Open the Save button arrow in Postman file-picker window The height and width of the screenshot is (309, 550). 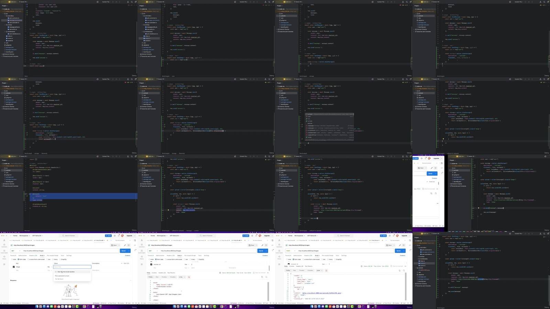(119, 245)
